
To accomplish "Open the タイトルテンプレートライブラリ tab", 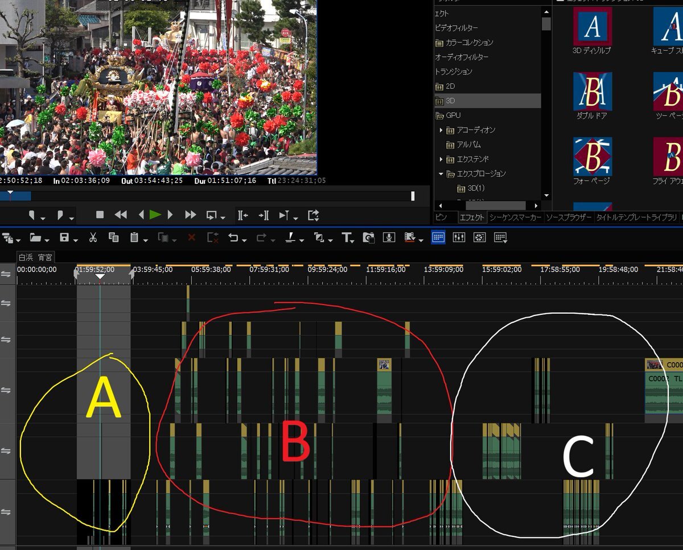I will pos(637,217).
